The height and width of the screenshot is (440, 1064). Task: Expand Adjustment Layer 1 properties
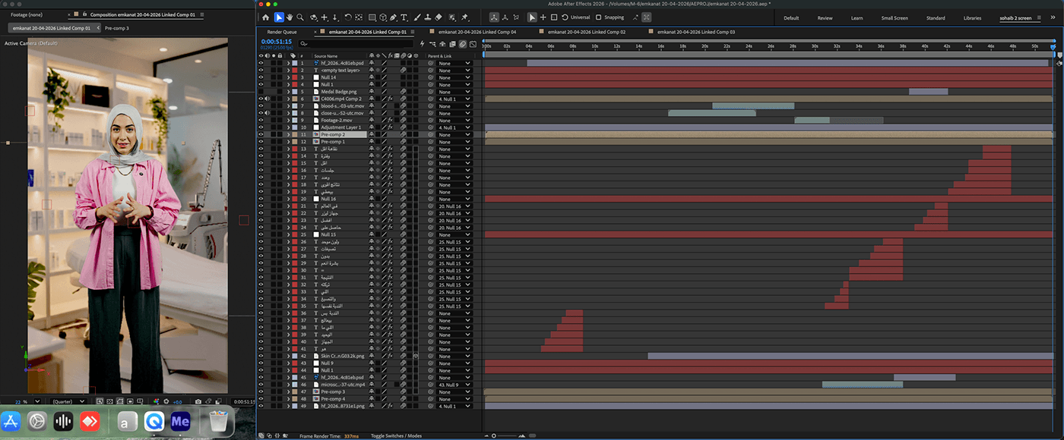click(x=288, y=127)
